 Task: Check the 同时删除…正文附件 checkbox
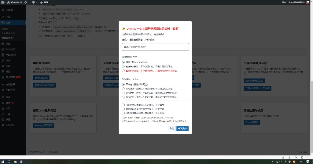coord(123,113)
